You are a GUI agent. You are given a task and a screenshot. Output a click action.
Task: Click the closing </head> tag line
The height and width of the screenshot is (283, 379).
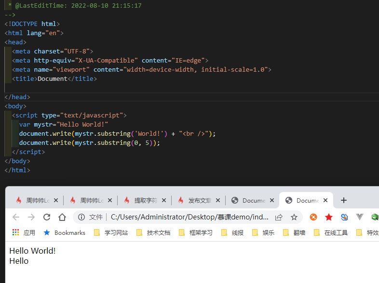pos(17,97)
